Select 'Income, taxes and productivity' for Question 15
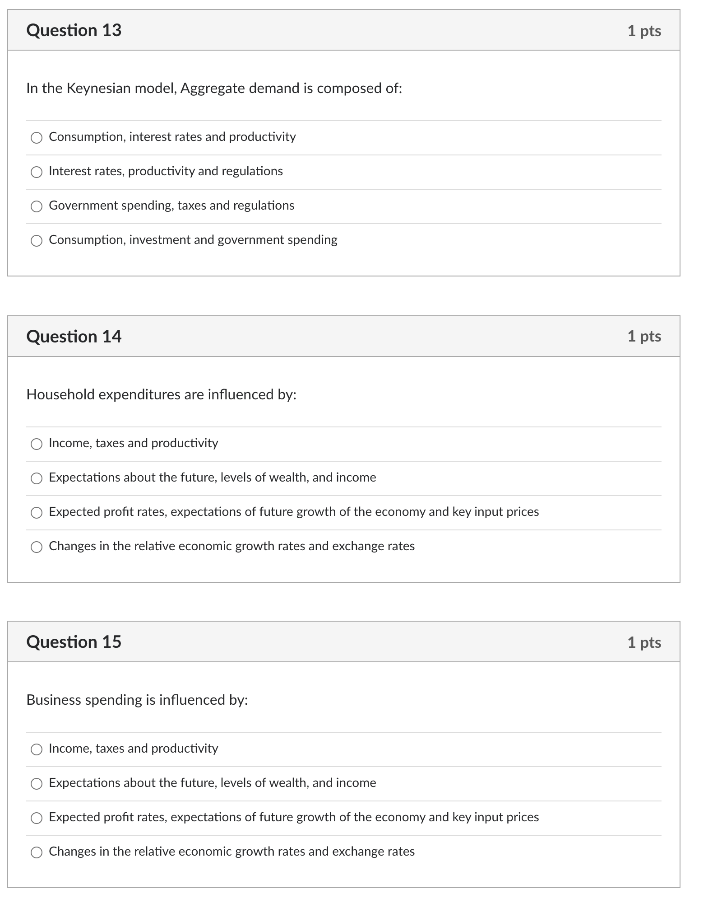722x899 pixels. pyautogui.click(x=37, y=750)
